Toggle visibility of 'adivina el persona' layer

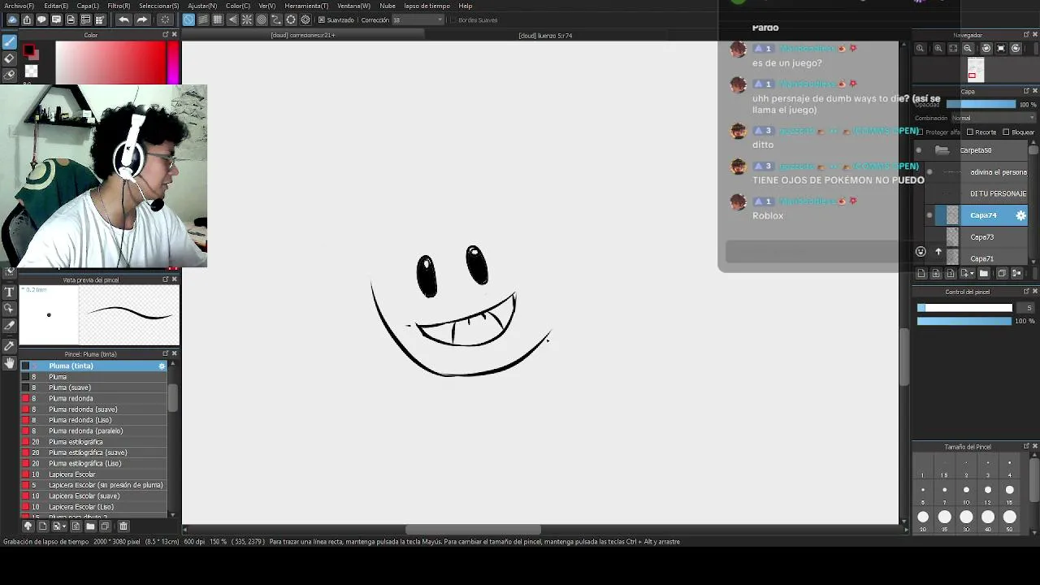click(929, 172)
